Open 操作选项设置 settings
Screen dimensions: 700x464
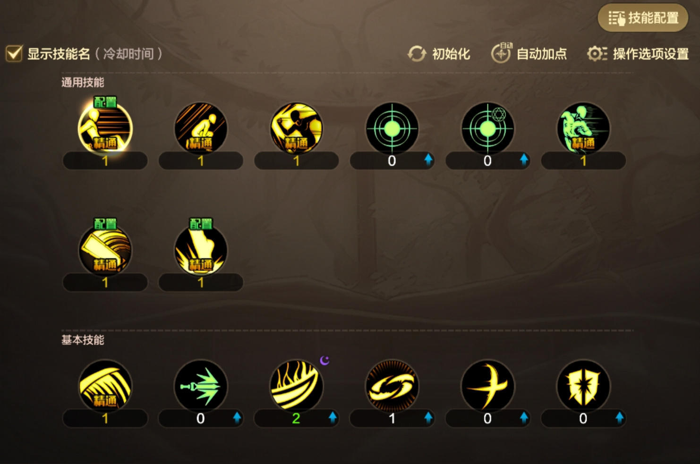click(638, 54)
